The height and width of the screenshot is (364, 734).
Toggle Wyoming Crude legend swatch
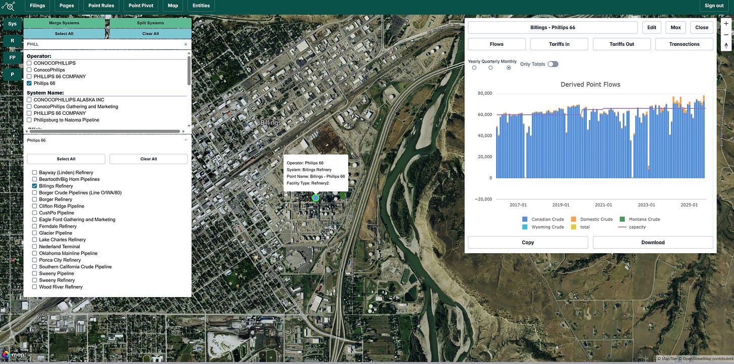click(x=525, y=227)
